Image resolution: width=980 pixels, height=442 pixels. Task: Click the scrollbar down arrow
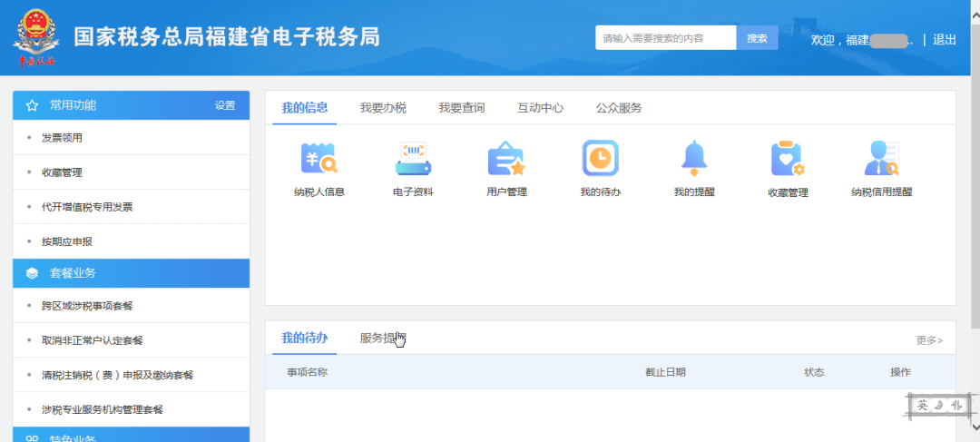click(x=975, y=427)
